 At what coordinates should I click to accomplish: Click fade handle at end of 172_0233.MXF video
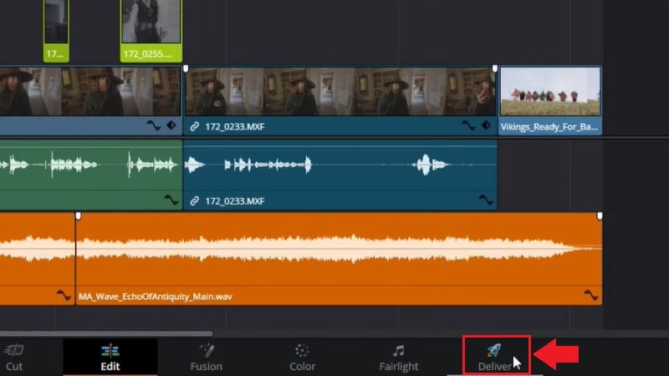(x=494, y=69)
